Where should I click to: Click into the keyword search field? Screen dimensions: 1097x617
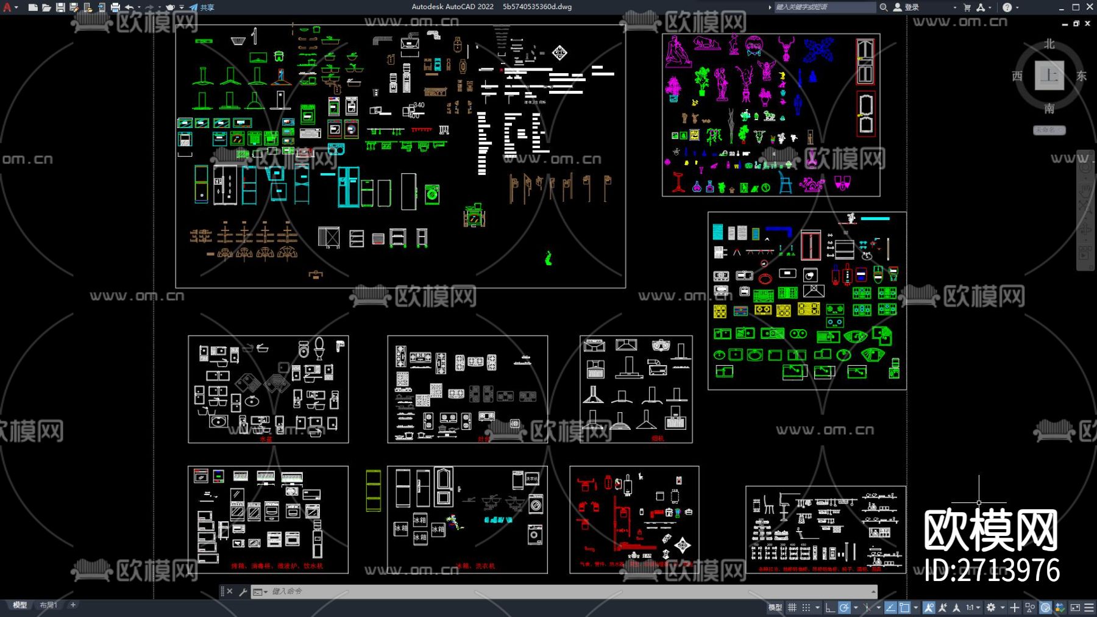(824, 7)
